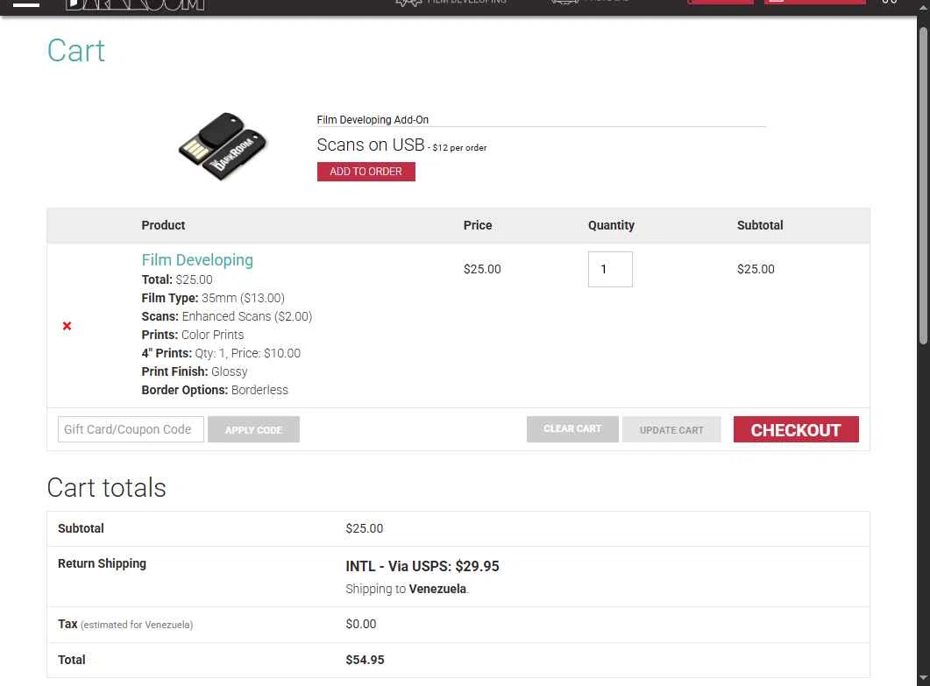This screenshot has width=930, height=686.
Task: Click the 'Product' column header
Action: [163, 225]
